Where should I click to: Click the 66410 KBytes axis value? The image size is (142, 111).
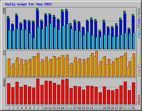click(4, 82)
